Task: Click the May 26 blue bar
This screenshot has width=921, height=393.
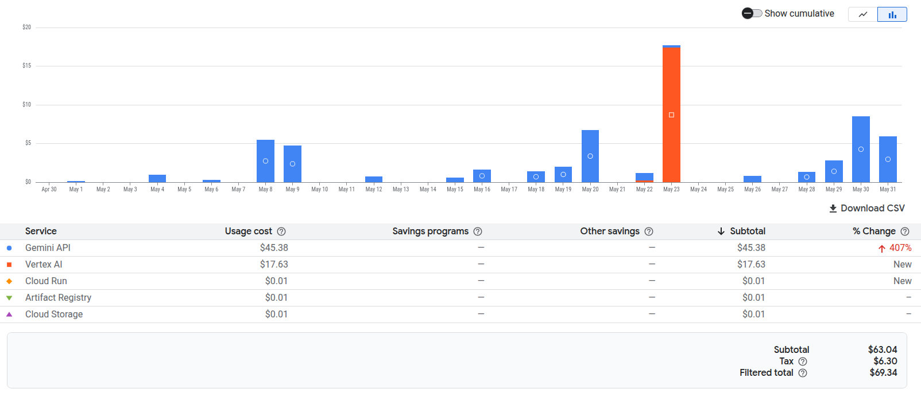Action: pos(752,179)
